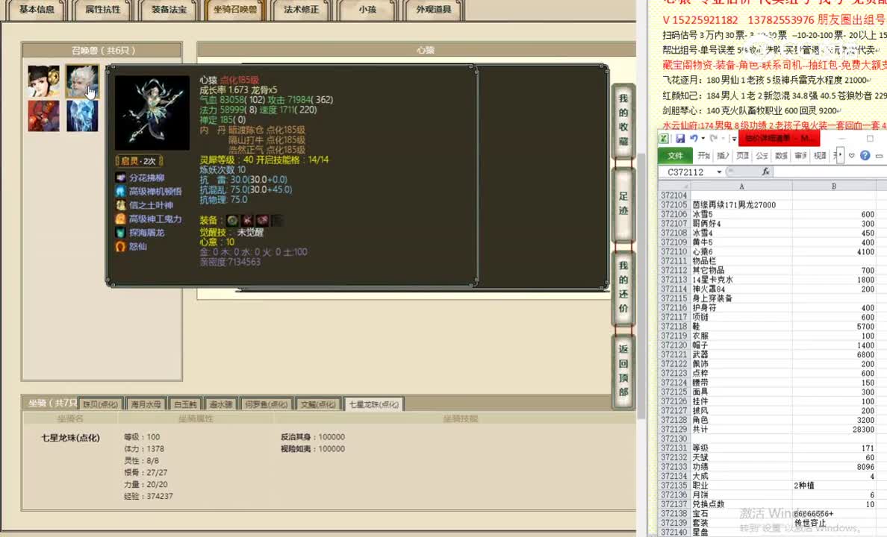The image size is (887, 537).
Task: Expand the ribbon overflow arrow after 视图
Action: pyautogui.click(x=840, y=155)
